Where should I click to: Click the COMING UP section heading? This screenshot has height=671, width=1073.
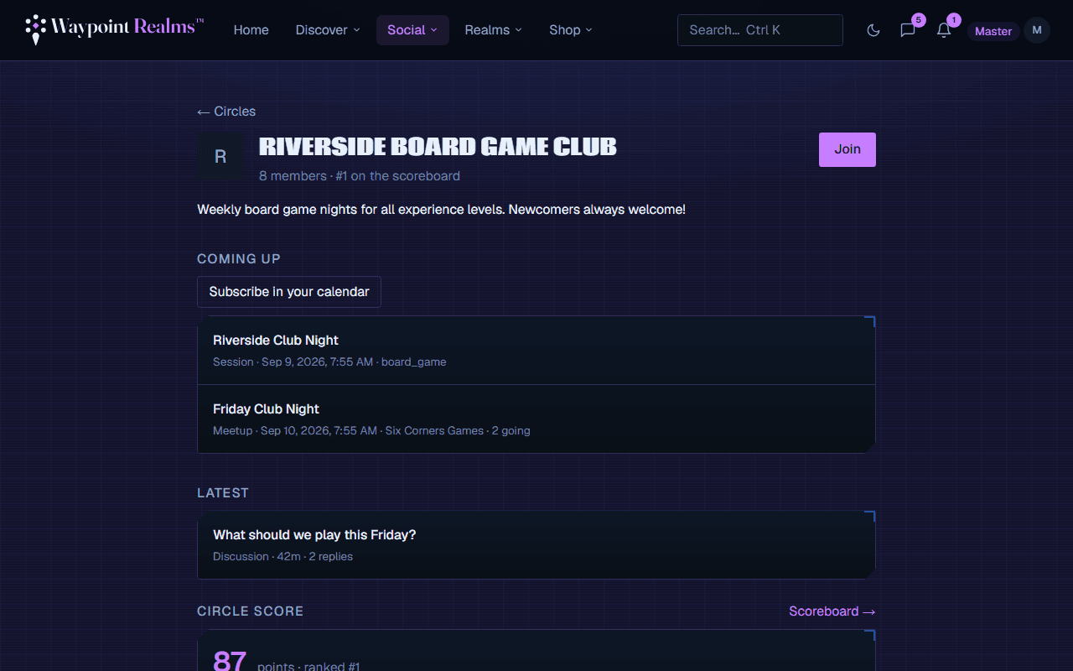point(239,259)
